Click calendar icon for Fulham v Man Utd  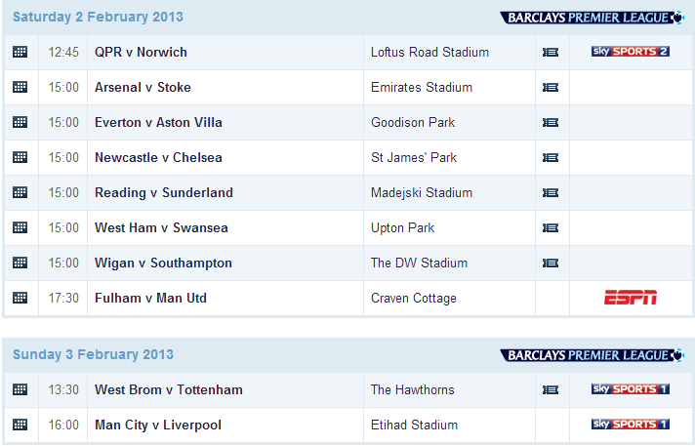[20, 298]
